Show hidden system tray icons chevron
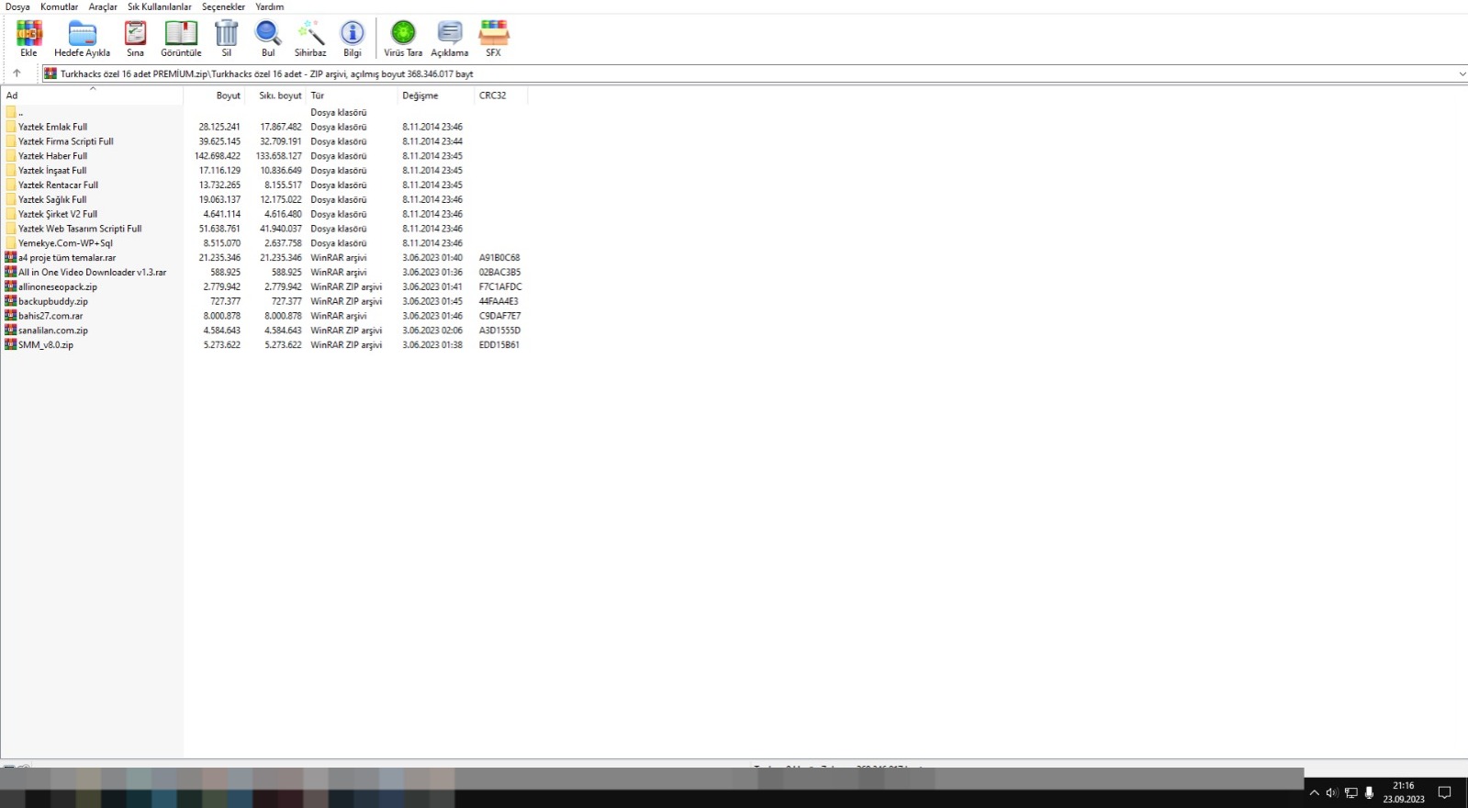 [1314, 792]
